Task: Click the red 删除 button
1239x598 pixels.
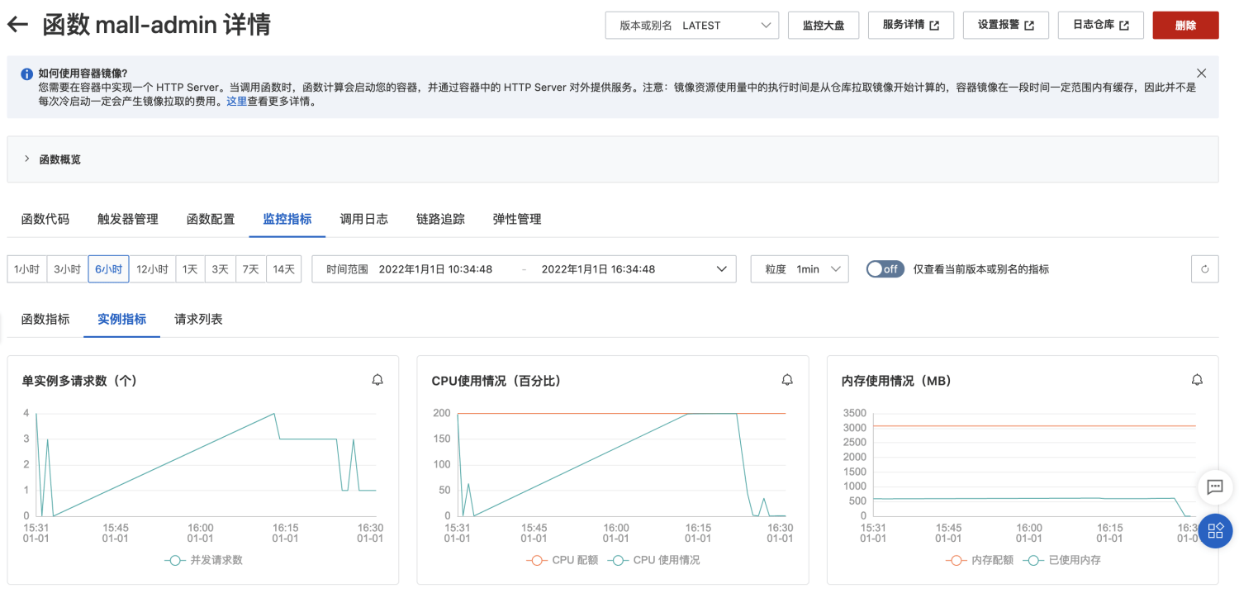Action: (x=1185, y=25)
